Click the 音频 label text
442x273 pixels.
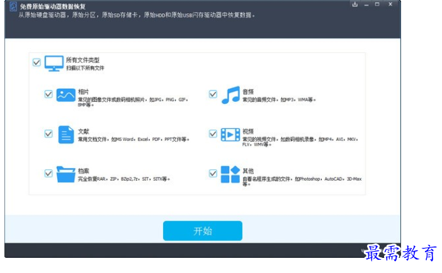[248, 92]
